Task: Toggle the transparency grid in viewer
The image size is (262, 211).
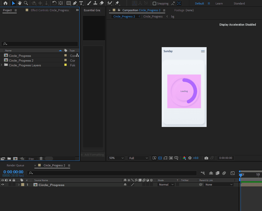Action: click(160, 158)
